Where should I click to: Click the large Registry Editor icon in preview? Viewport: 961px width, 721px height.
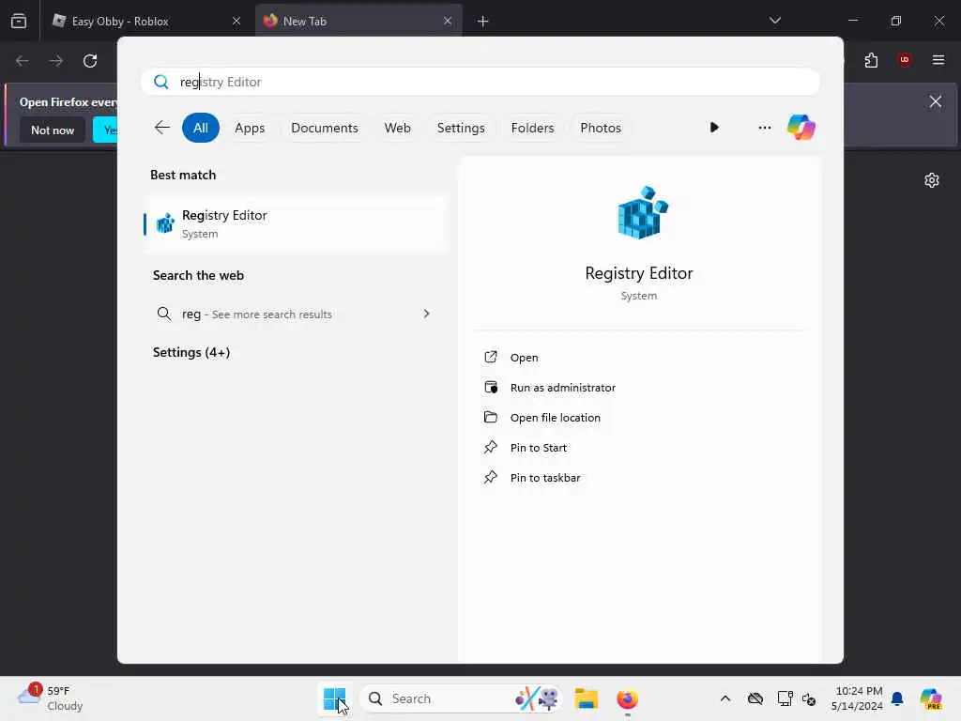(x=642, y=212)
